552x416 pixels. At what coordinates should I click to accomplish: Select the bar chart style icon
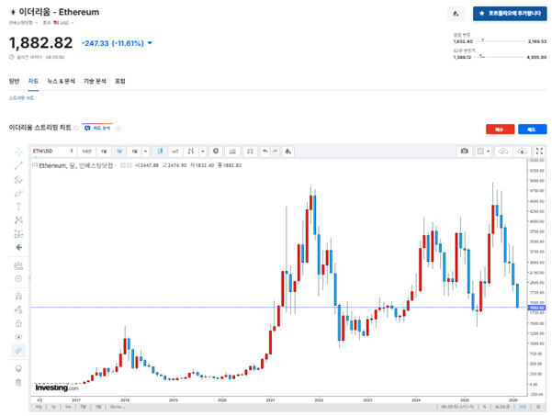(191, 152)
